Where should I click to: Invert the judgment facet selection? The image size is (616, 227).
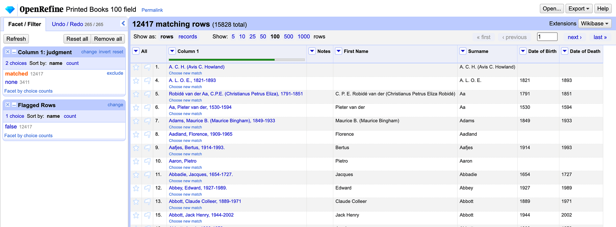(105, 52)
